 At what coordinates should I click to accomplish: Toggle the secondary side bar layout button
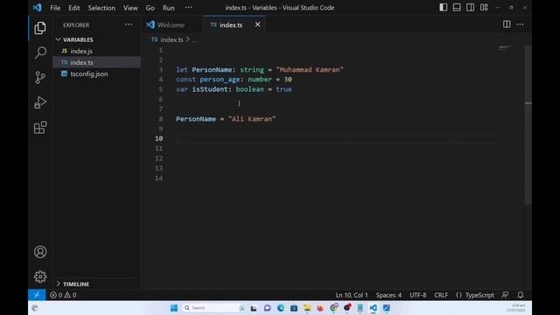click(x=471, y=8)
